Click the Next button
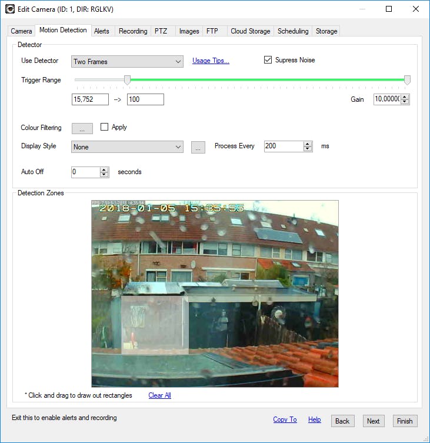 point(373,421)
